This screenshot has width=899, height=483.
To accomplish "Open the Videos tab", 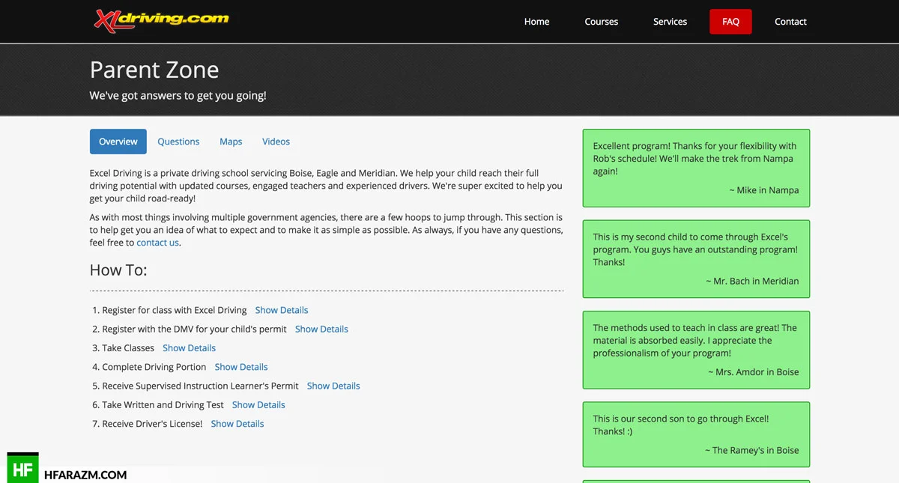I will click(x=276, y=142).
